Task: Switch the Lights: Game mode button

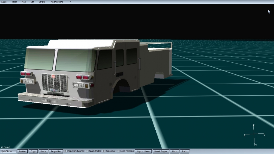Action: click(x=143, y=151)
